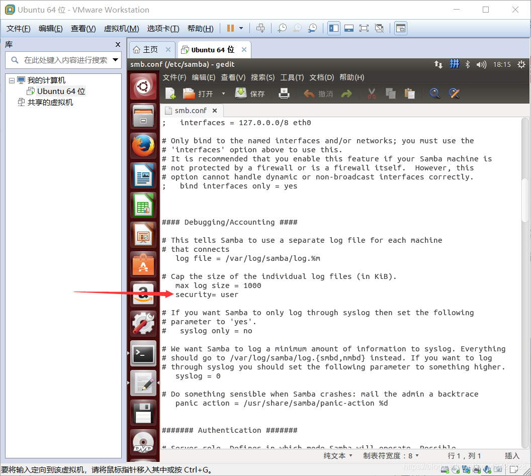Click the gedit text editor launcher icon

click(x=143, y=383)
